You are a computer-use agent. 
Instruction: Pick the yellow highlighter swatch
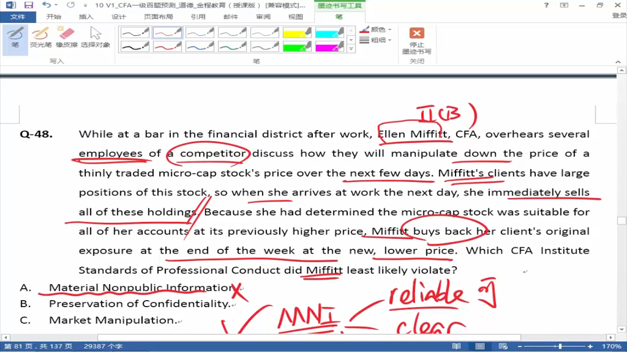(x=297, y=32)
